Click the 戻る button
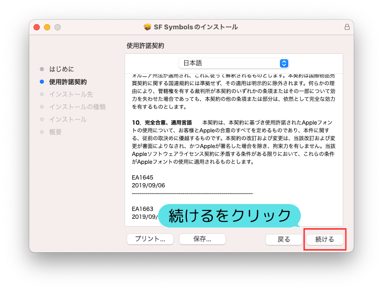 coord(284,239)
